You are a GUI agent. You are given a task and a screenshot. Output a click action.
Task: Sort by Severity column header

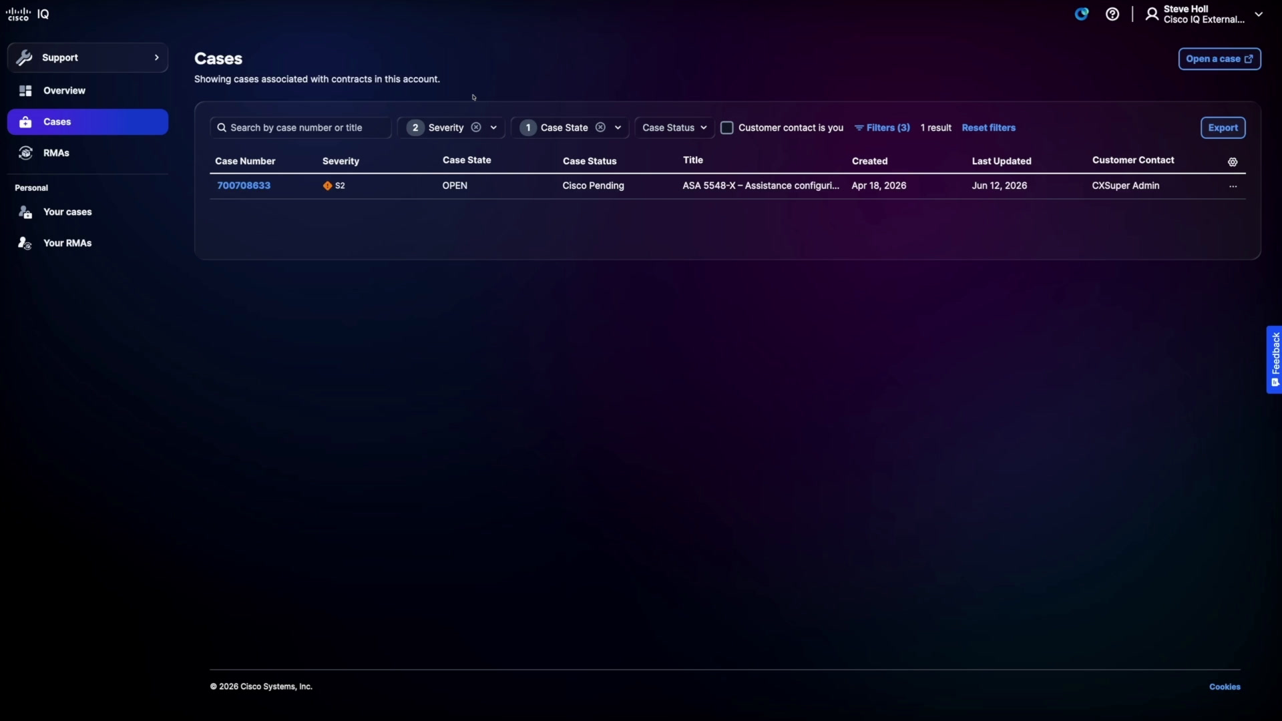341,161
